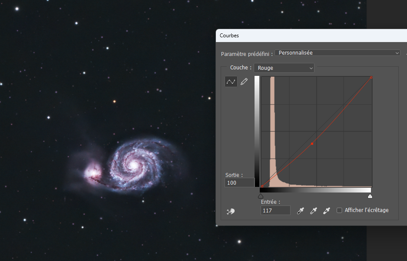The height and width of the screenshot is (261, 407).
Task: Click the white input slider triangle
Action: pos(370,196)
